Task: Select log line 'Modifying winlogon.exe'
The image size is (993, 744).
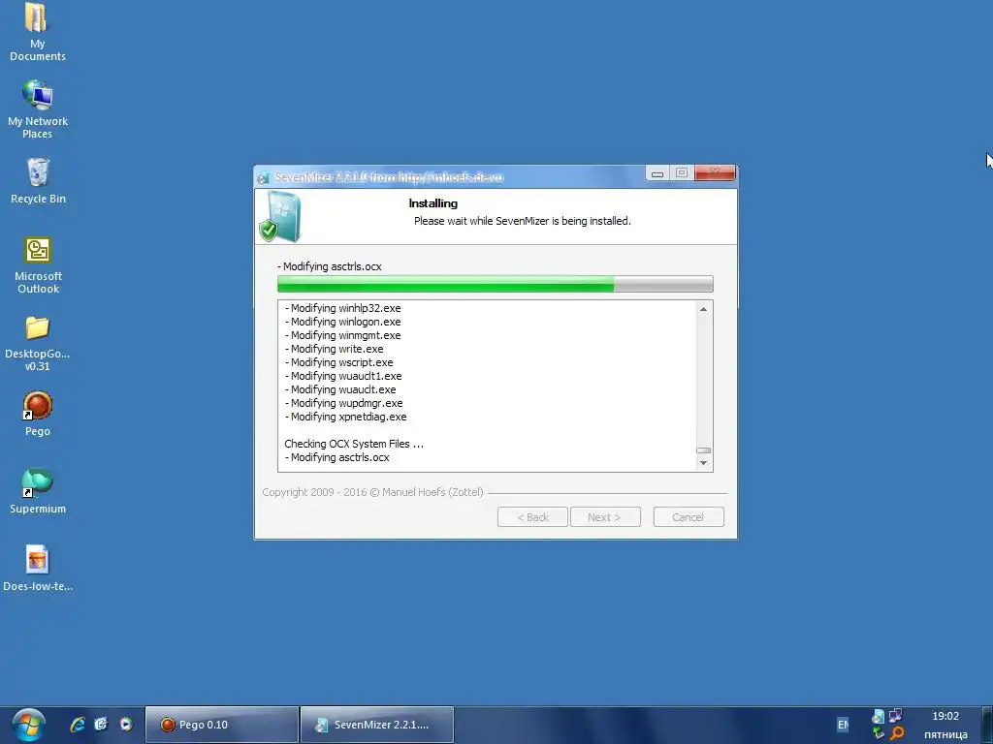Action: point(342,322)
